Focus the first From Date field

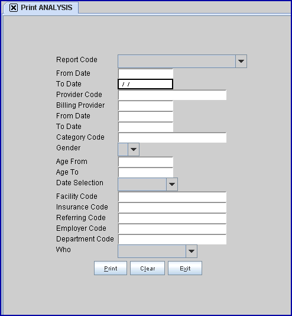tap(145, 73)
